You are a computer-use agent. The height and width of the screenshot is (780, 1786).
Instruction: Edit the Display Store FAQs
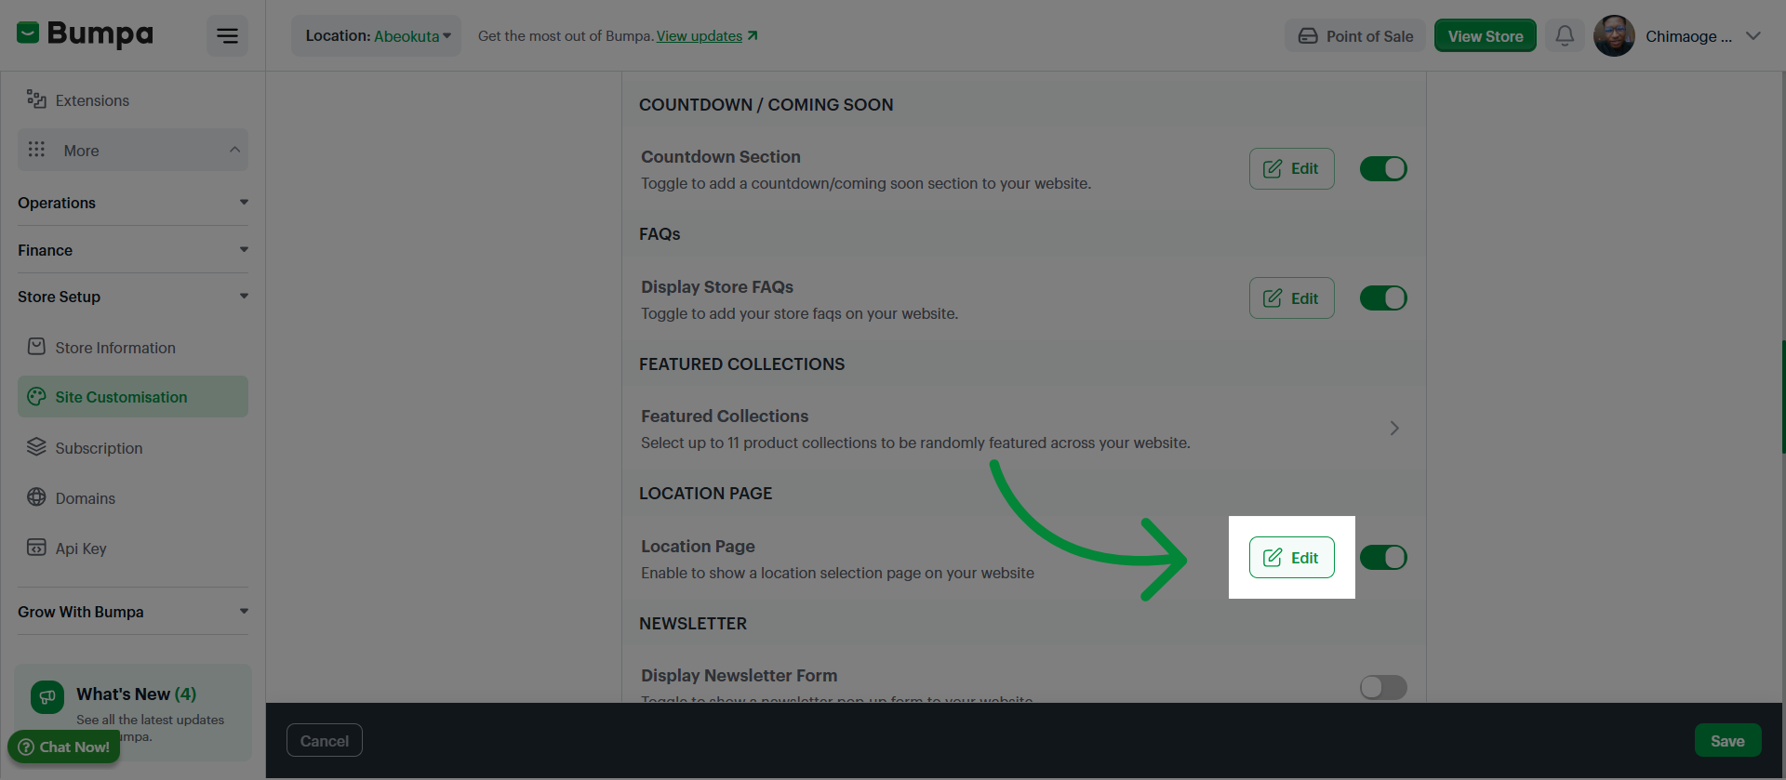click(x=1291, y=298)
